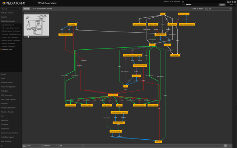This screenshot has height=148, width=237.
Task: Collapse the sidebar with double-chevron icon
Action: coord(2,146)
